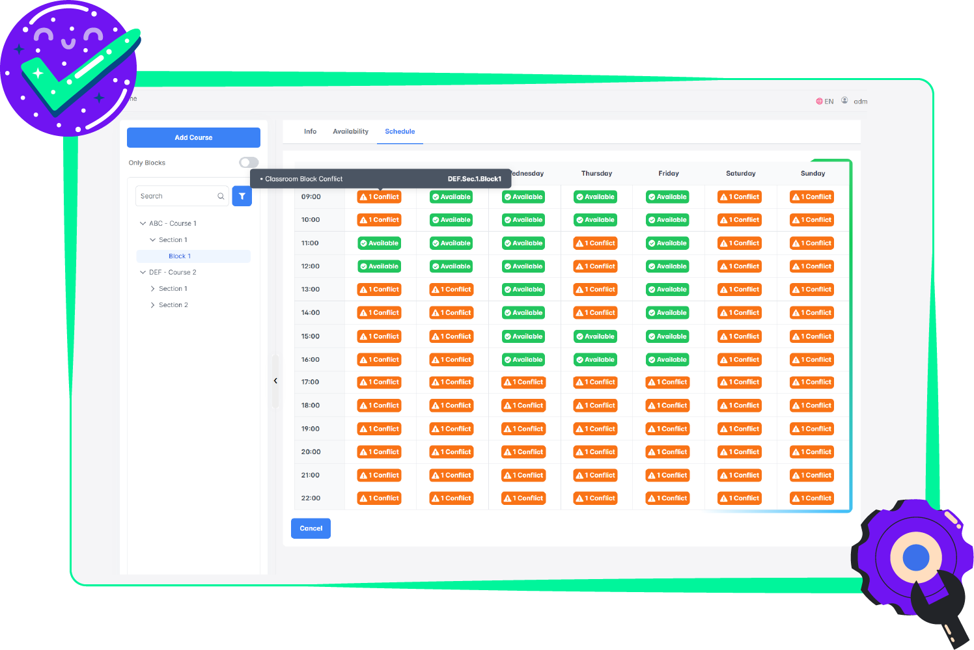Image resolution: width=974 pixels, height=650 pixels.
Task: Collapse the DEF - Course 2 node
Action: tap(143, 273)
